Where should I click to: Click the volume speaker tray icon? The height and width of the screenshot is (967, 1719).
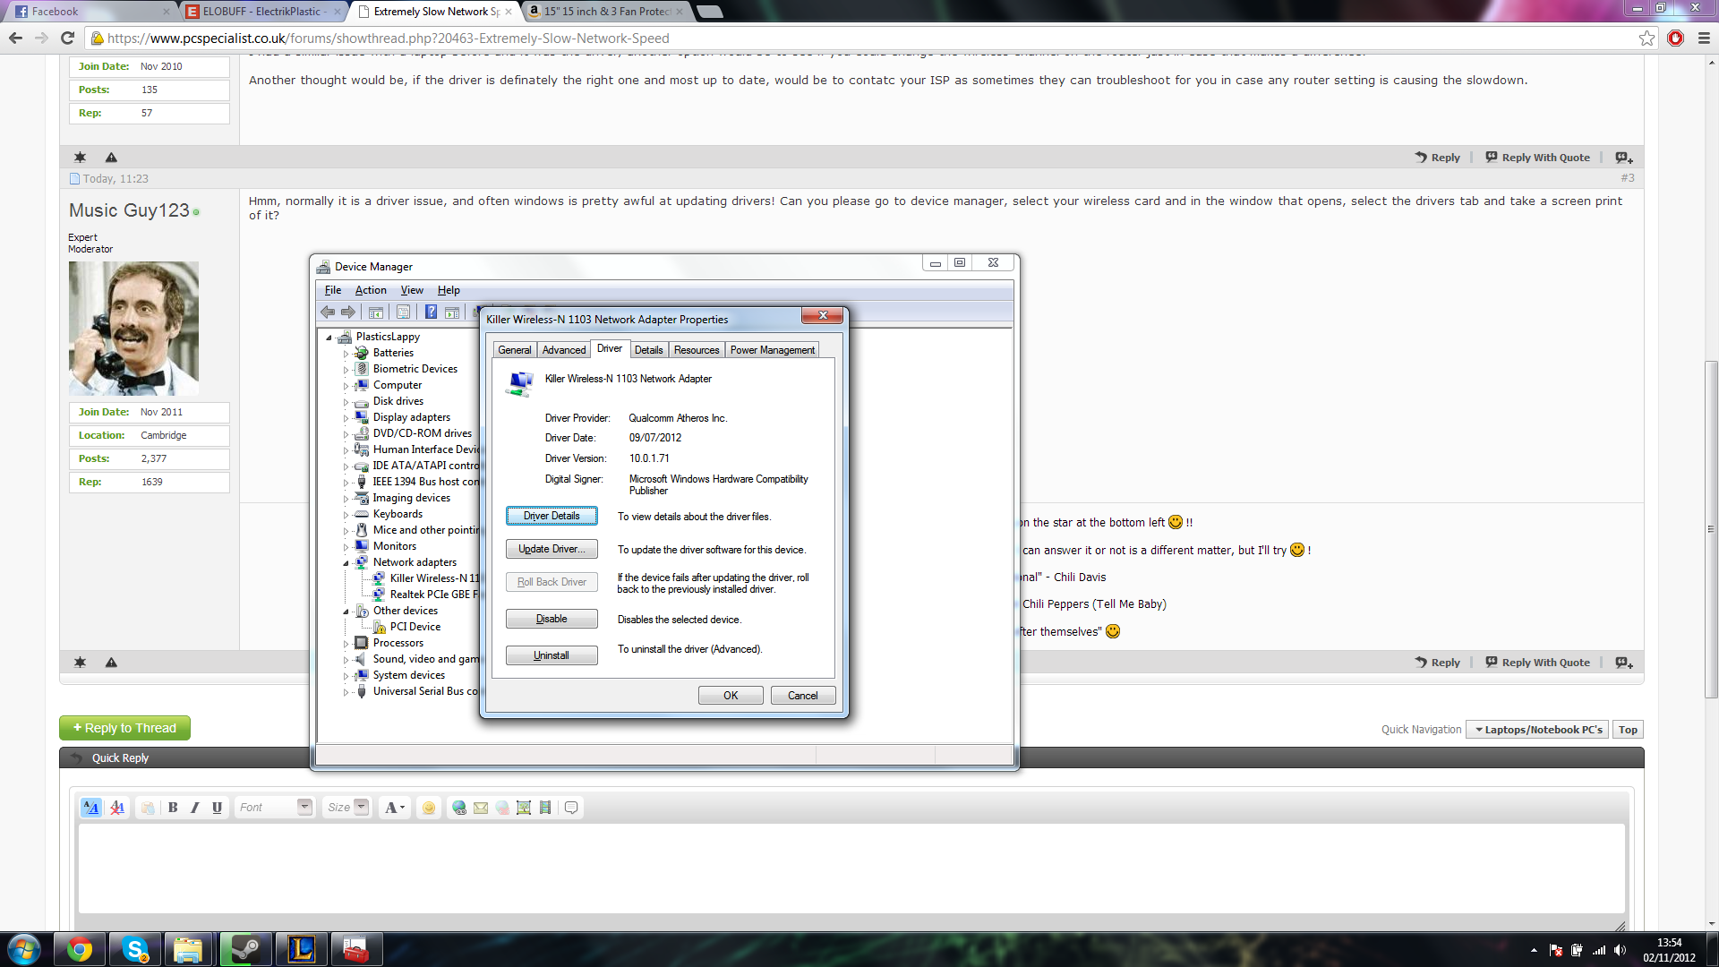pos(1620,950)
